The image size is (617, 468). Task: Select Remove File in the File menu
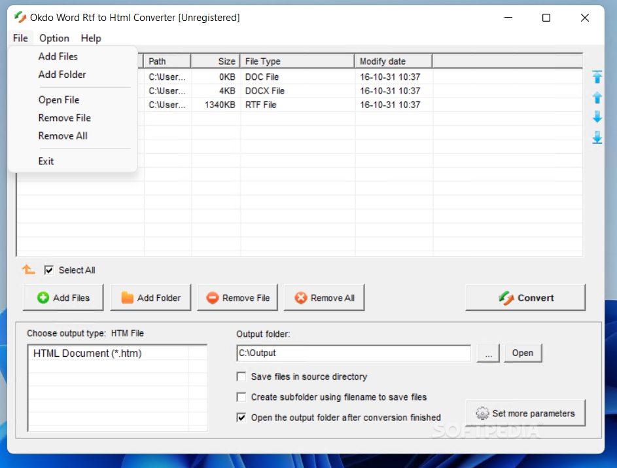(73, 118)
